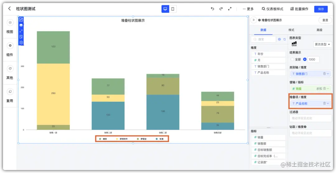Open 批量操作
This screenshot has width=336, height=173.
[x=299, y=9]
